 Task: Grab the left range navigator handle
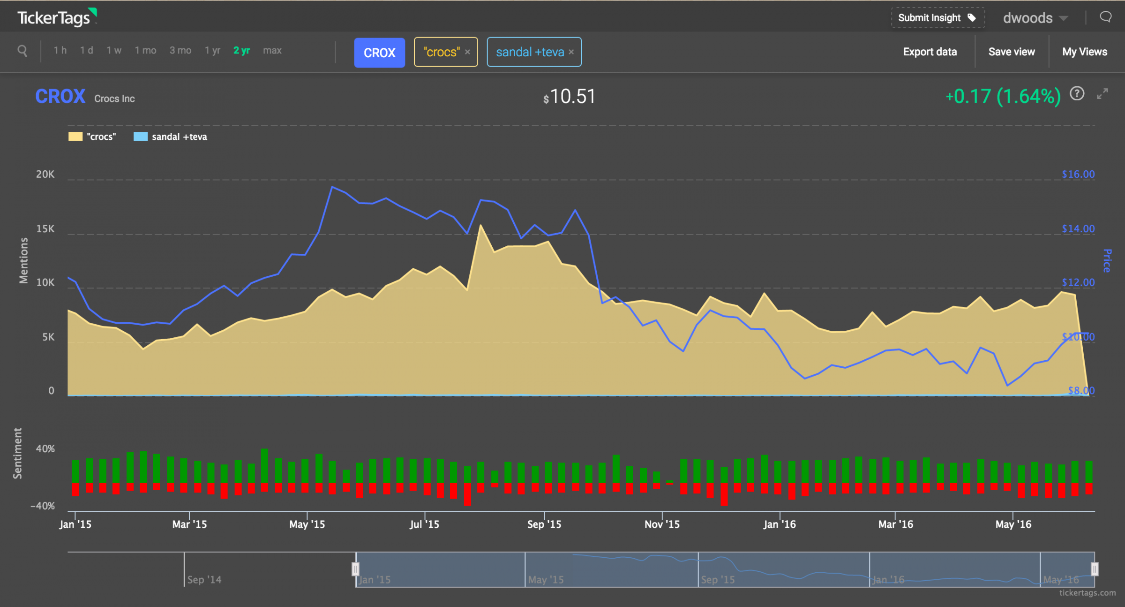pyautogui.click(x=355, y=569)
